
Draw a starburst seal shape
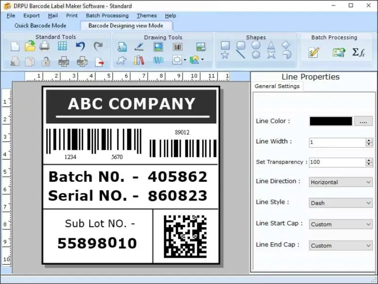click(x=256, y=55)
